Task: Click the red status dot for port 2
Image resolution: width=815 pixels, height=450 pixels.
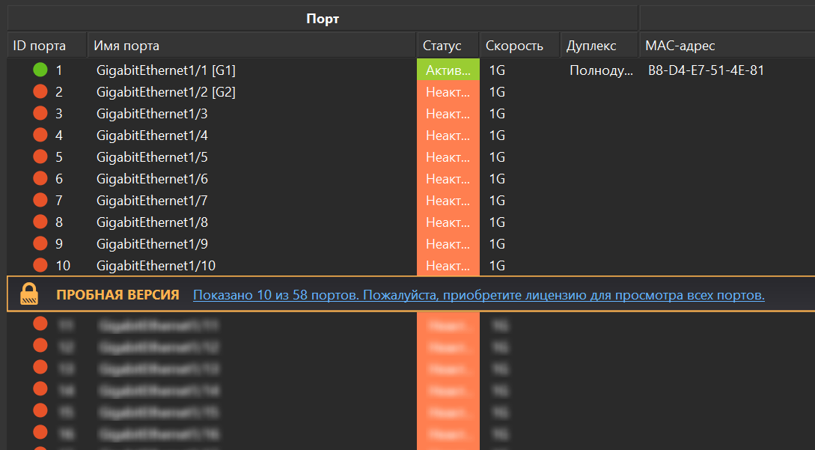Action: point(40,92)
